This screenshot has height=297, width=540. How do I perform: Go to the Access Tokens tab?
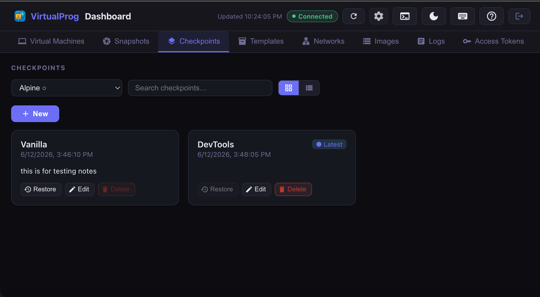[494, 41]
